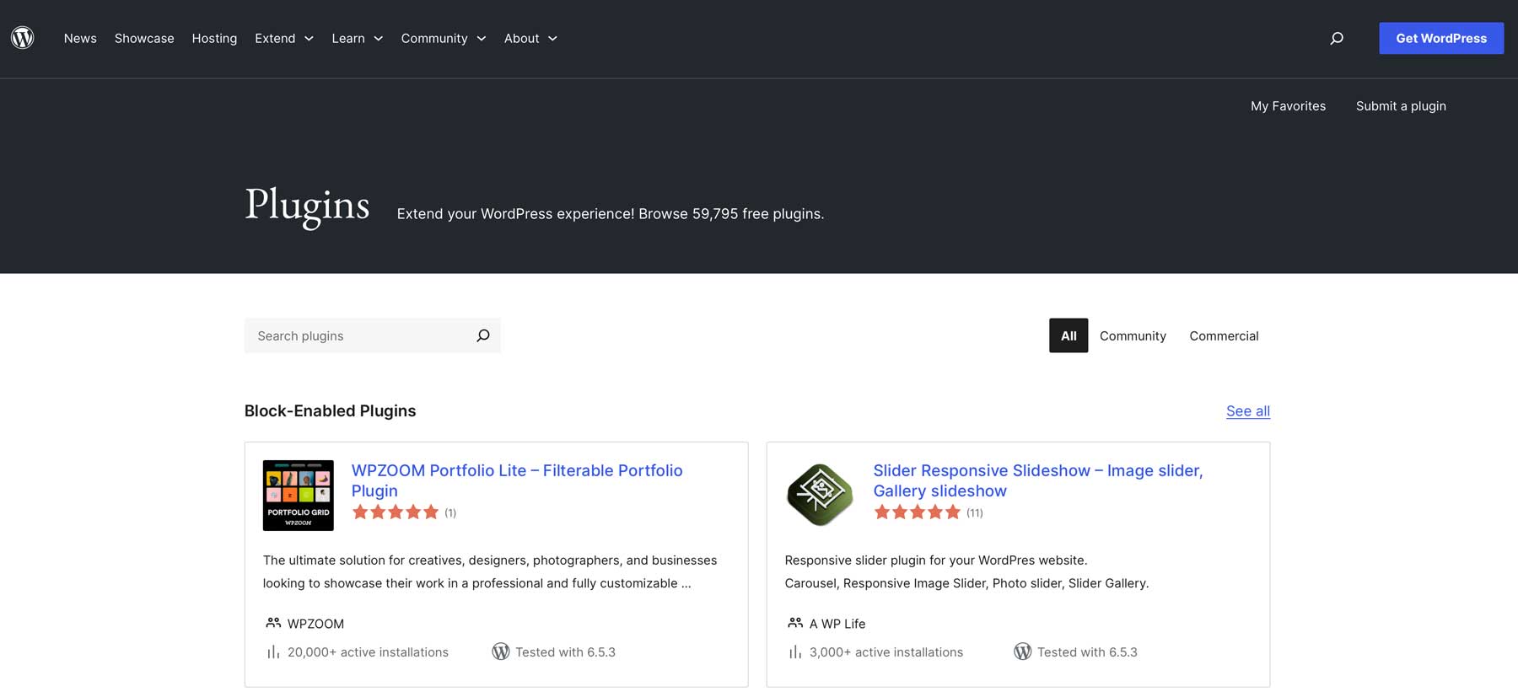Click WPZOOM author people icon
The width and height of the screenshot is (1518, 697).
point(273,623)
